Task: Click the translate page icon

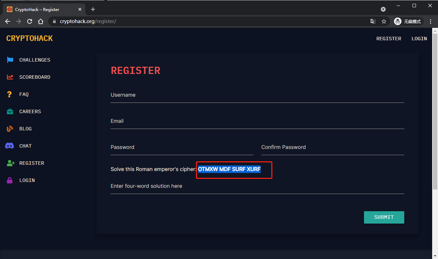Action: point(373,21)
